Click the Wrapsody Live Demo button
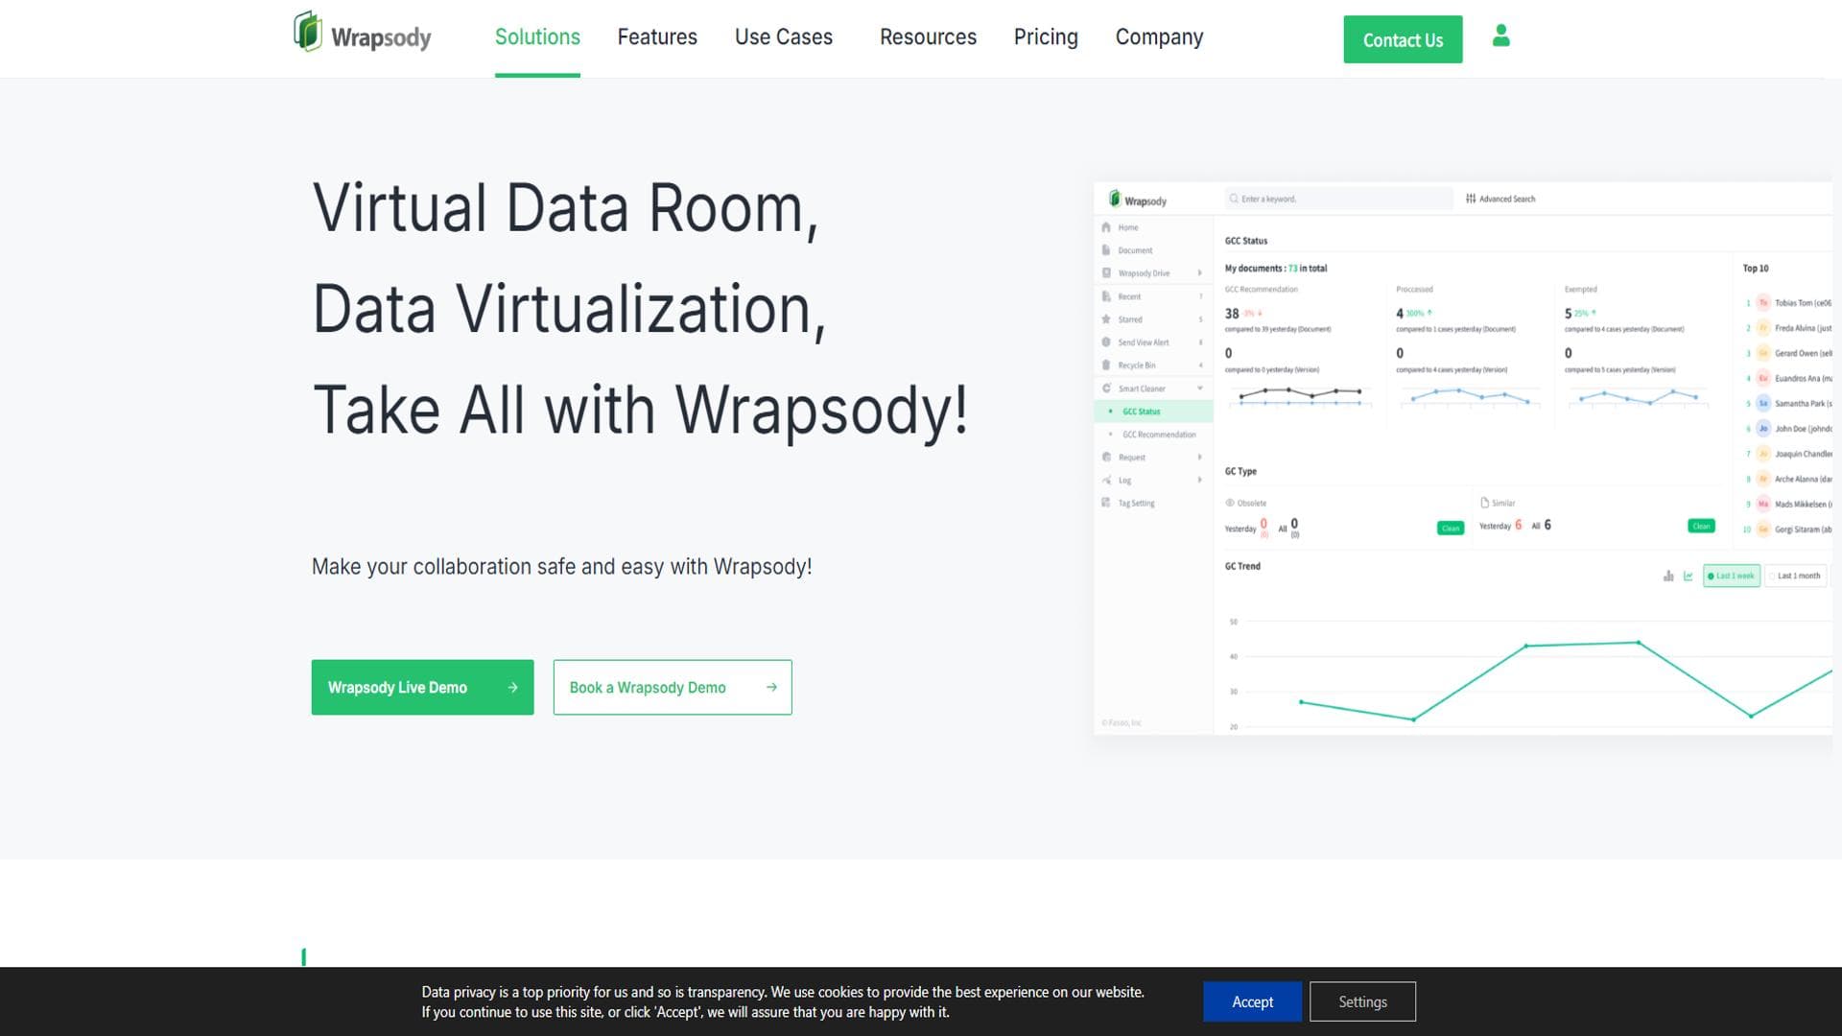Viewport: 1842px width, 1036px height. pyautogui.click(x=422, y=687)
